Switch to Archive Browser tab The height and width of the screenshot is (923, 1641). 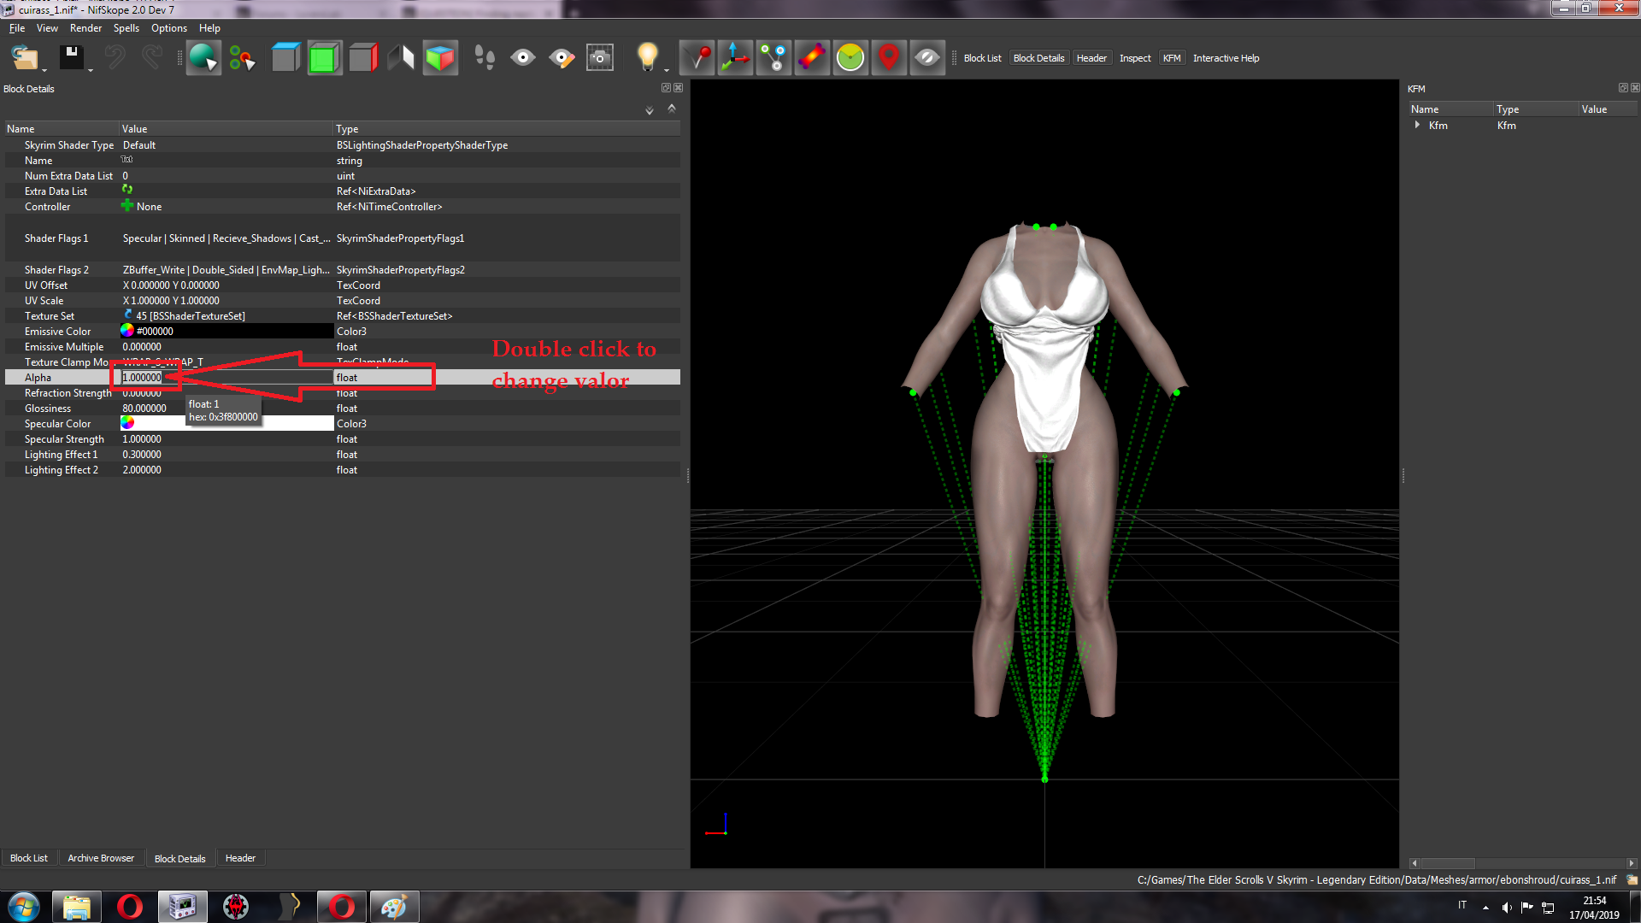coord(101,858)
